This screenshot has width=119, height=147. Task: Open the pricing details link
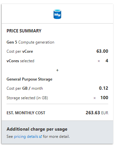click(26, 137)
